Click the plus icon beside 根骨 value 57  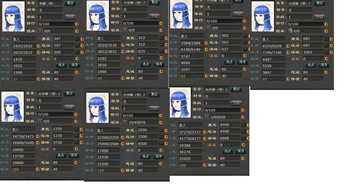tap(39, 79)
